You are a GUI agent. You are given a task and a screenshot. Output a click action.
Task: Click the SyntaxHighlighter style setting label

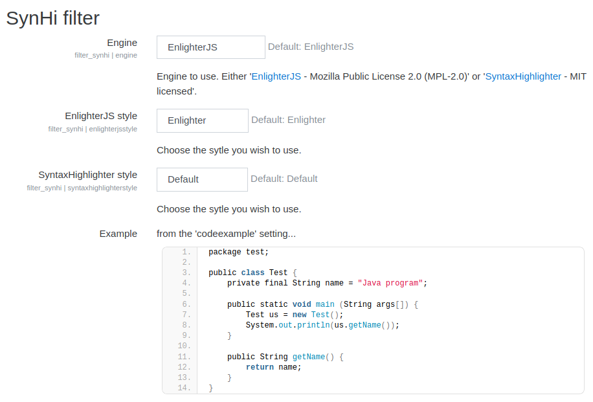pyautogui.click(x=88, y=175)
